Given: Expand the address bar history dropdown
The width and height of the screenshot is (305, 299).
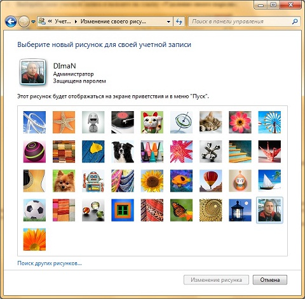Looking at the screenshot, I should (168, 22).
